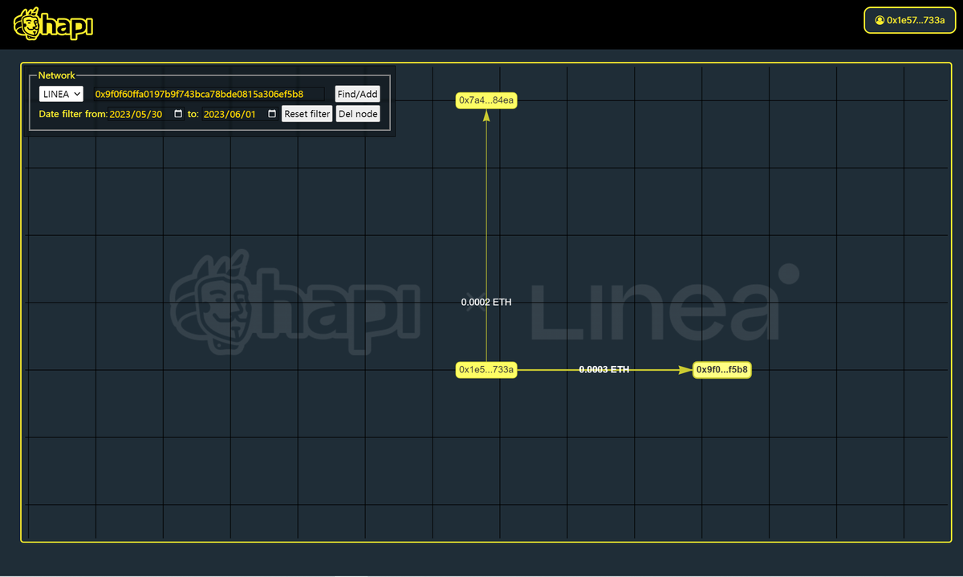The width and height of the screenshot is (963, 577).
Task: Open the LINEA network dropdown
Action: pos(61,94)
